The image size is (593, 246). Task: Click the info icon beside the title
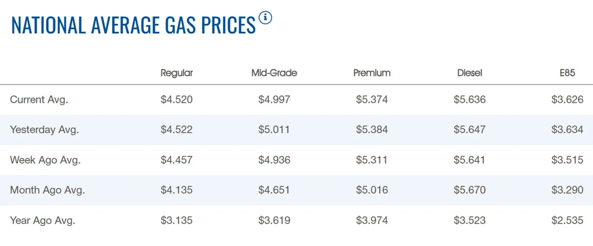tap(265, 17)
